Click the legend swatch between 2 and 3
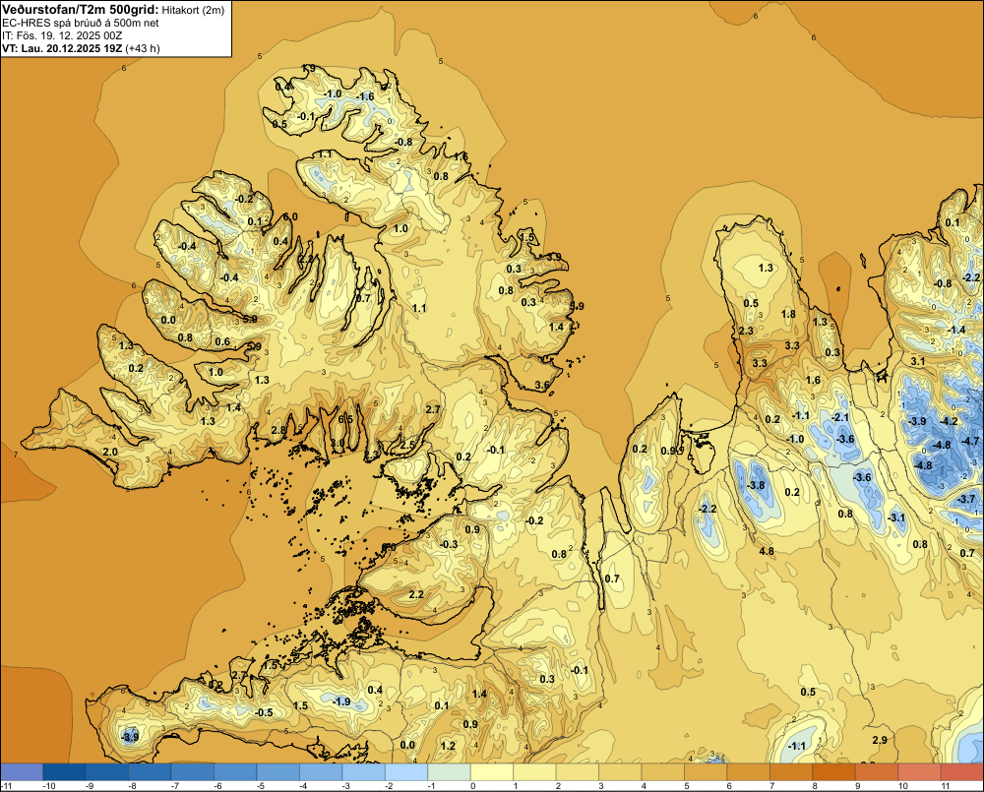This screenshot has width=984, height=792. point(578,772)
